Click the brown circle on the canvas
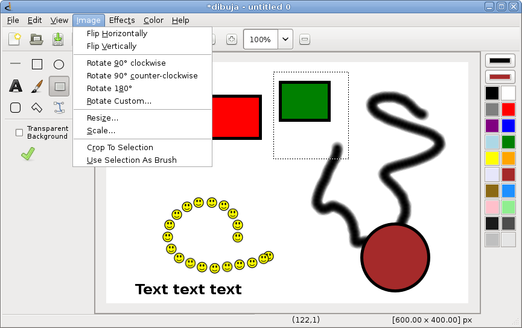Image resolution: width=522 pixels, height=328 pixels. coord(395,257)
